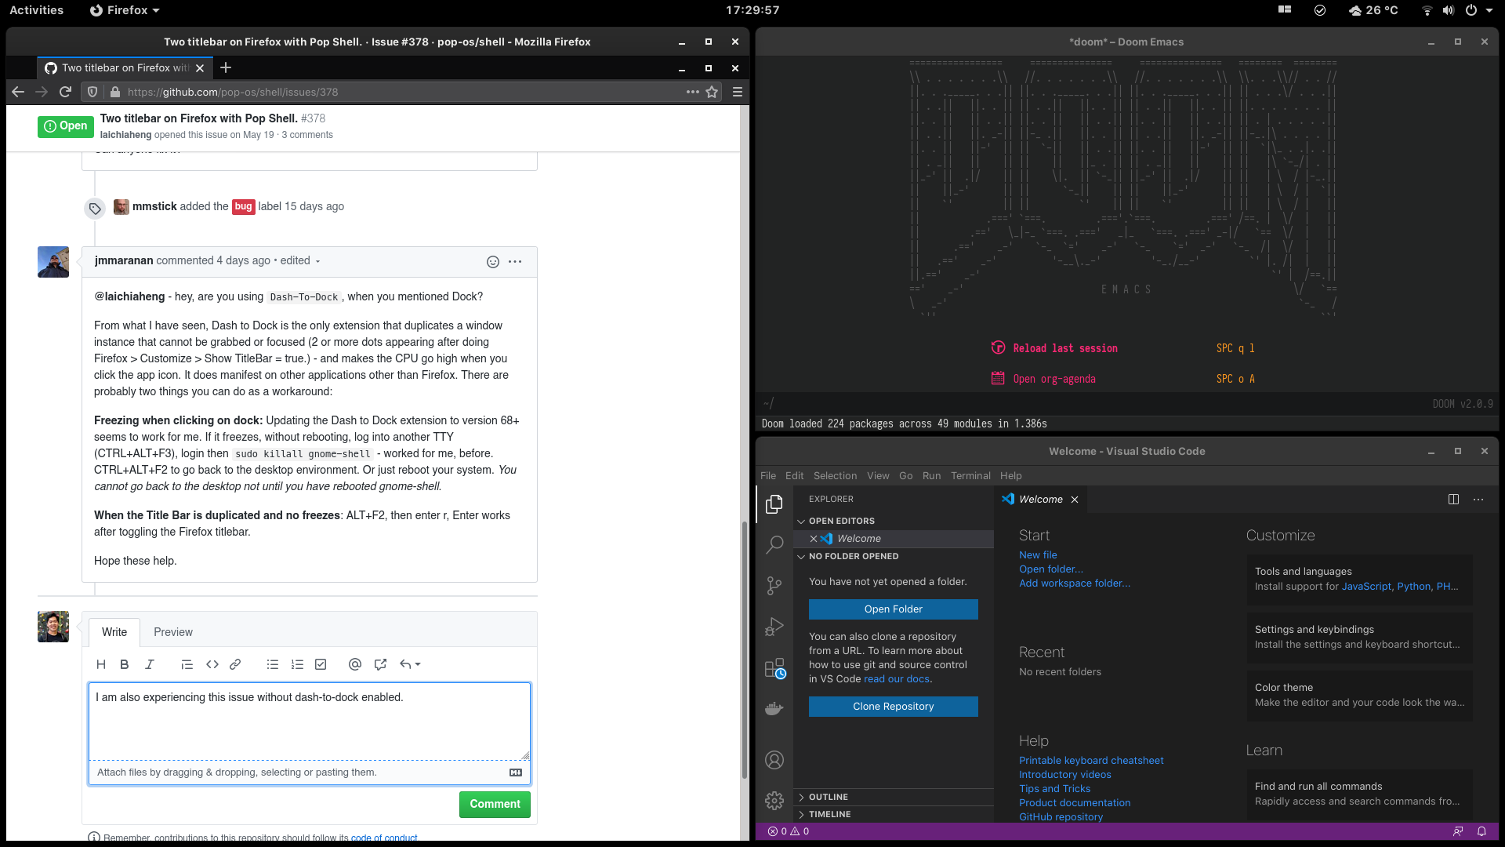Open the mmstick user link

click(154, 206)
